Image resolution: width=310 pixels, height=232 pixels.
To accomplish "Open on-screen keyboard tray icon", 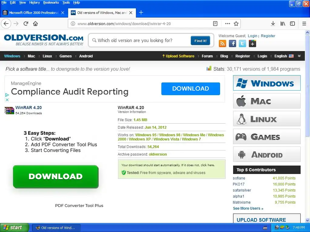I will pos(265,228).
